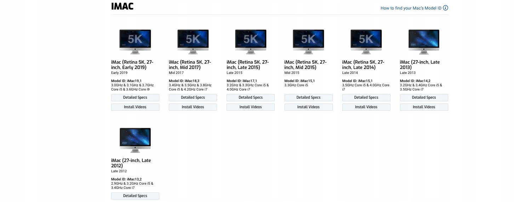Screen dimensions: 514x202
Task: Select the iMac Mid 2015 5K thumbnail
Action: click(308, 42)
